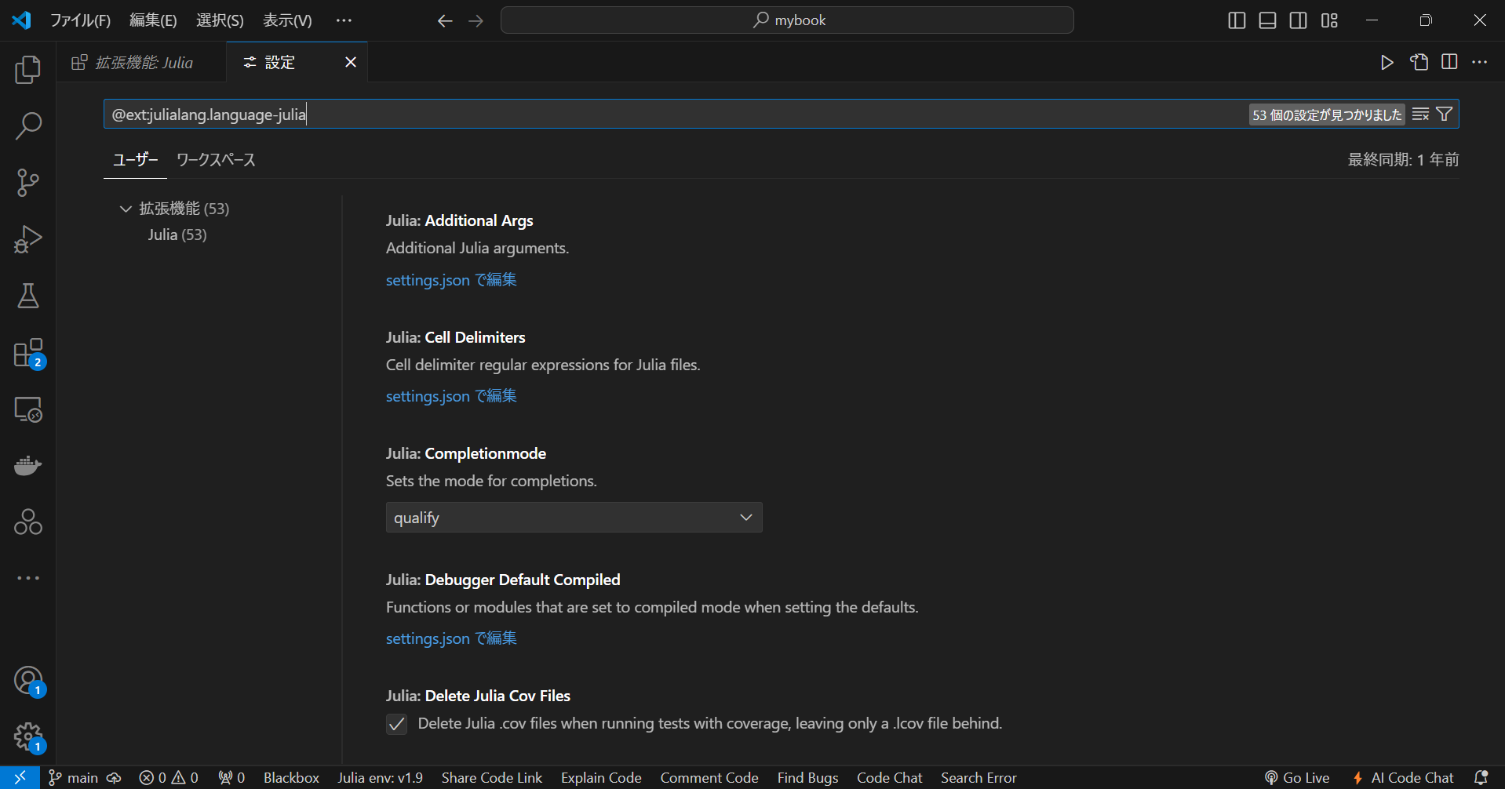Open the Search view
The image size is (1505, 789).
click(x=27, y=125)
